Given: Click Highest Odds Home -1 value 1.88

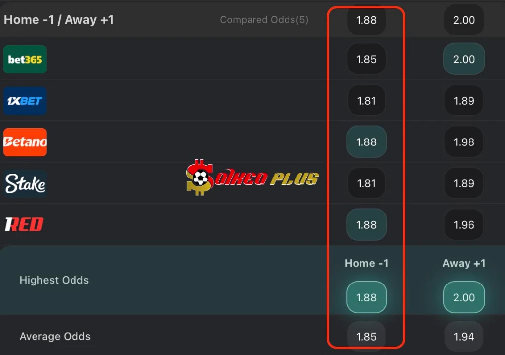Looking at the screenshot, I should (366, 297).
